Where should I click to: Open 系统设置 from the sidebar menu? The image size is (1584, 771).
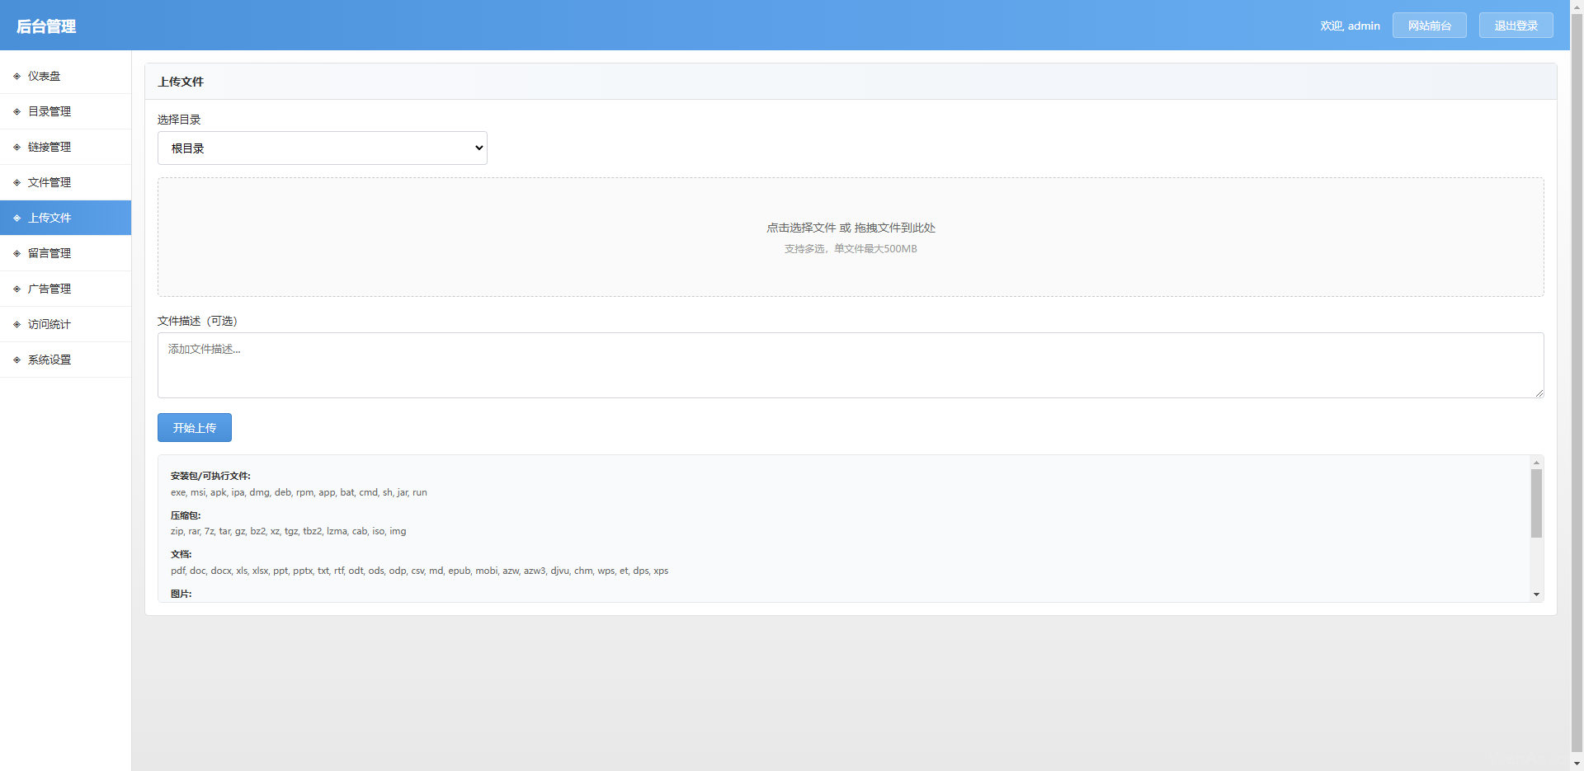(49, 360)
